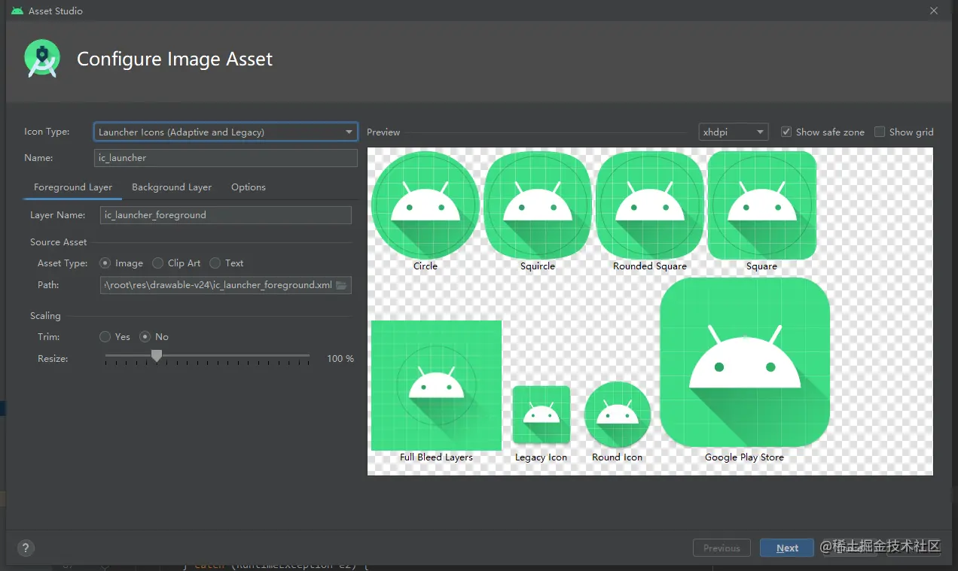
Task: Click the Layer Name input field
Action: [226, 215]
